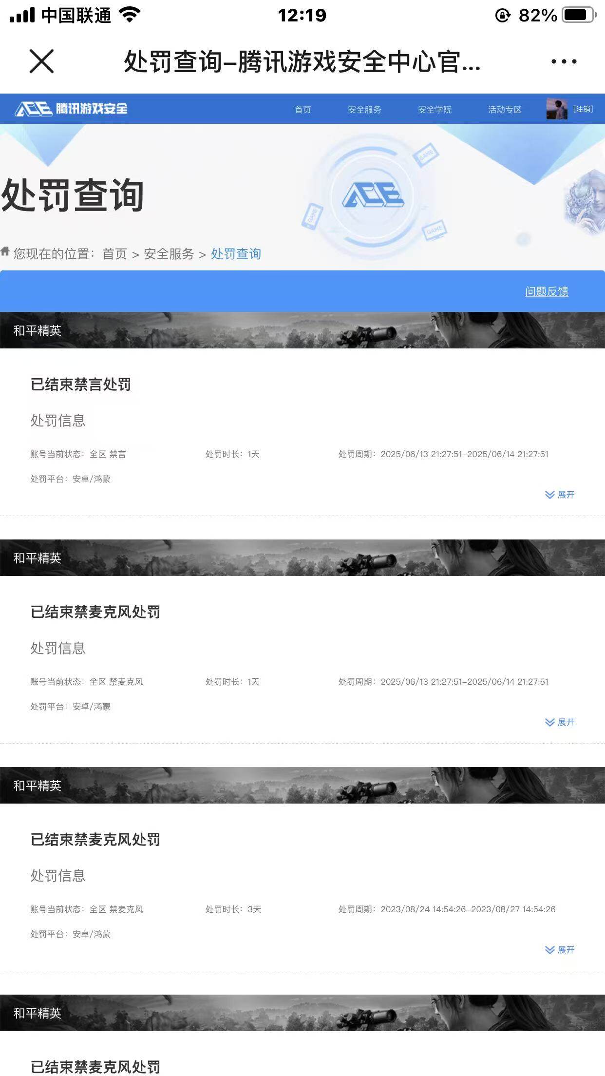The image size is (605, 1076).
Task: Expand the 2025/06/13 禁麦克风 record with 展开
Action: point(560,722)
